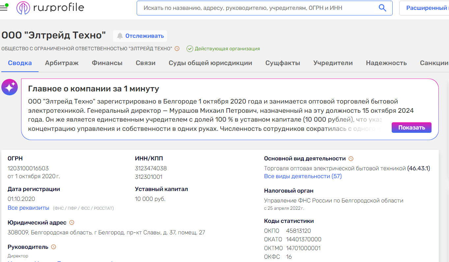Switch to the Финансы tab
449x262 pixels.
tap(107, 62)
